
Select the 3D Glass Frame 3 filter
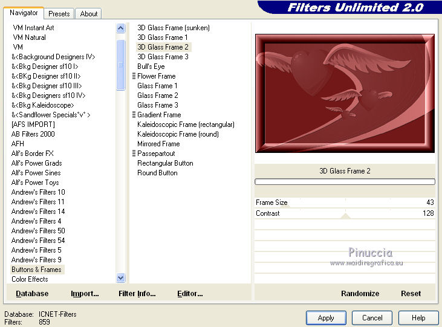coord(163,57)
